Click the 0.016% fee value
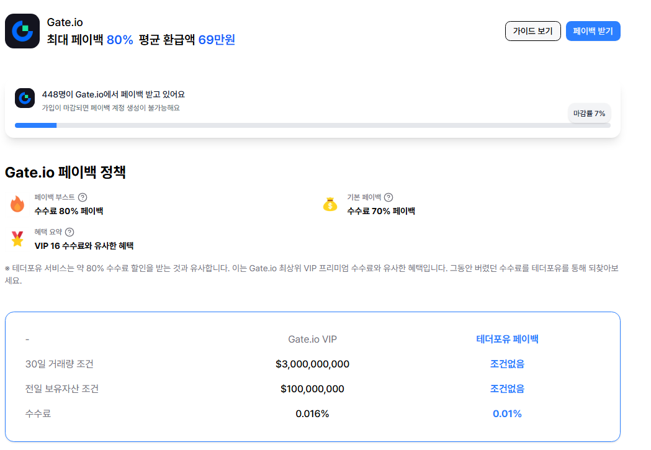The image size is (651, 450). tap(312, 414)
